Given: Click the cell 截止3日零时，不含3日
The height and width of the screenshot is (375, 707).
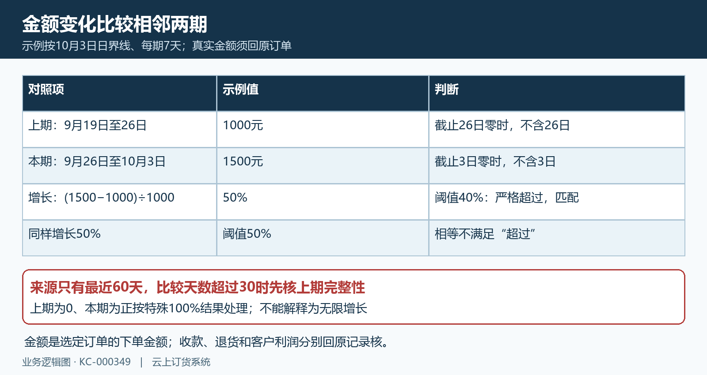Looking at the screenshot, I should (x=557, y=166).
